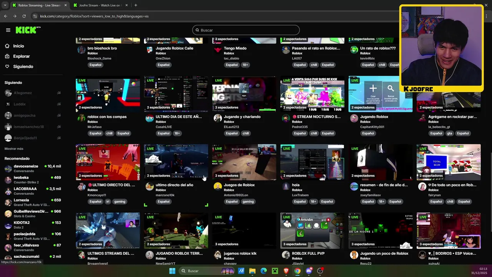492x277 pixels.
Task: Open the tab search dropdown
Action: [5, 5]
